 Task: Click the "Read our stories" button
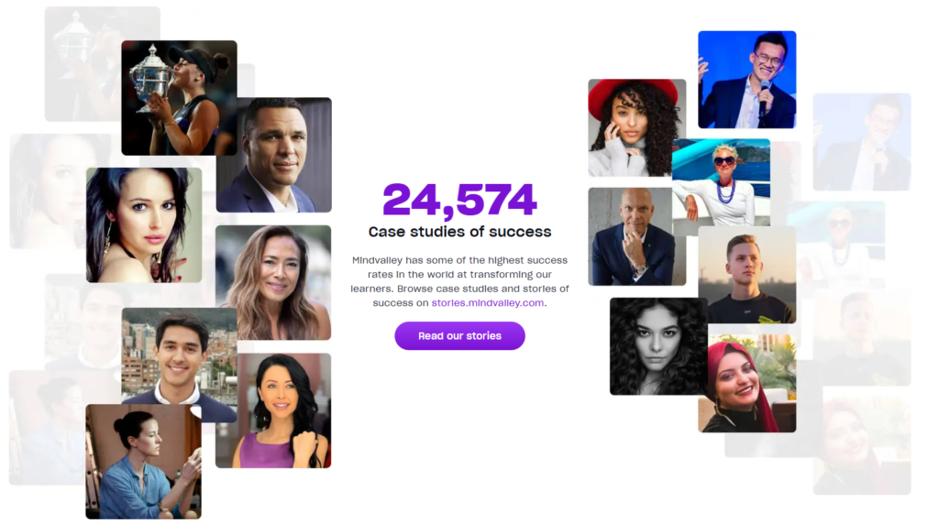click(459, 336)
